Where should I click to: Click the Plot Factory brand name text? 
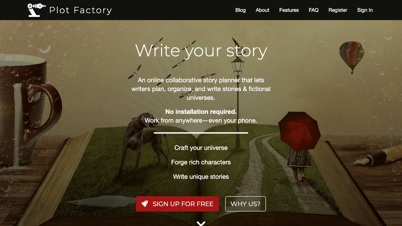[81, 10]
